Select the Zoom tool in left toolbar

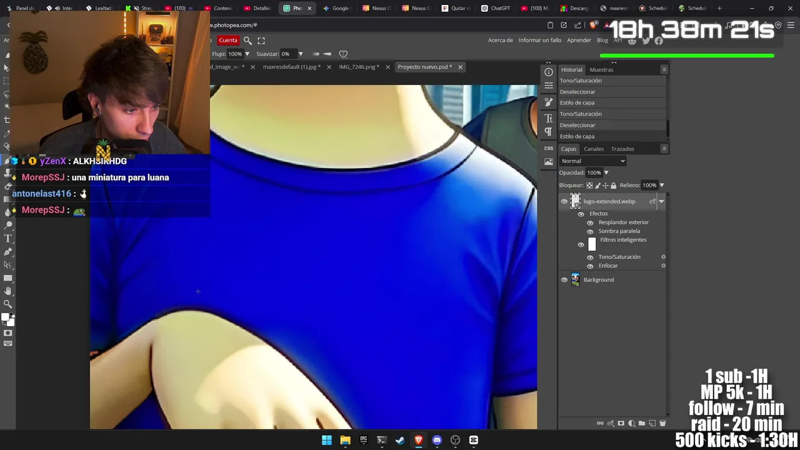coord(8,304)
